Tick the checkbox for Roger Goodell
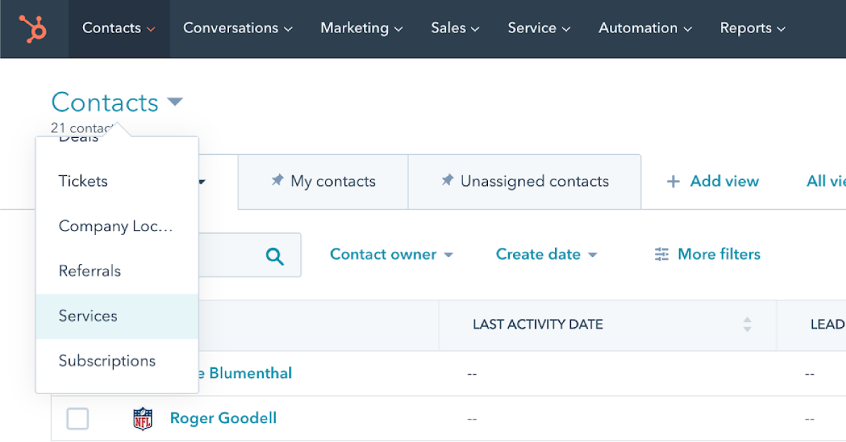 click(78, 419)
